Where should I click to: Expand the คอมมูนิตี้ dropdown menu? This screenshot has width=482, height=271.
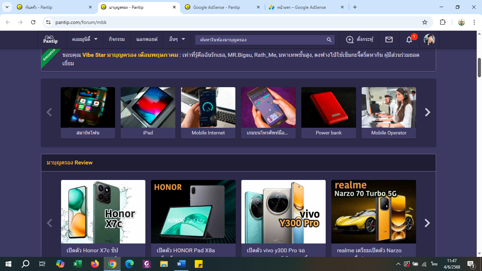(85, 40)
